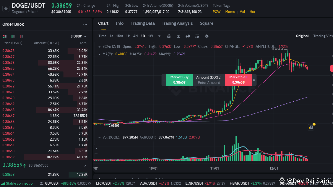Image resolution: width=333 pixels, height=187 pixels.
Task: Click the Market Sell button
Action: (238, 80)
